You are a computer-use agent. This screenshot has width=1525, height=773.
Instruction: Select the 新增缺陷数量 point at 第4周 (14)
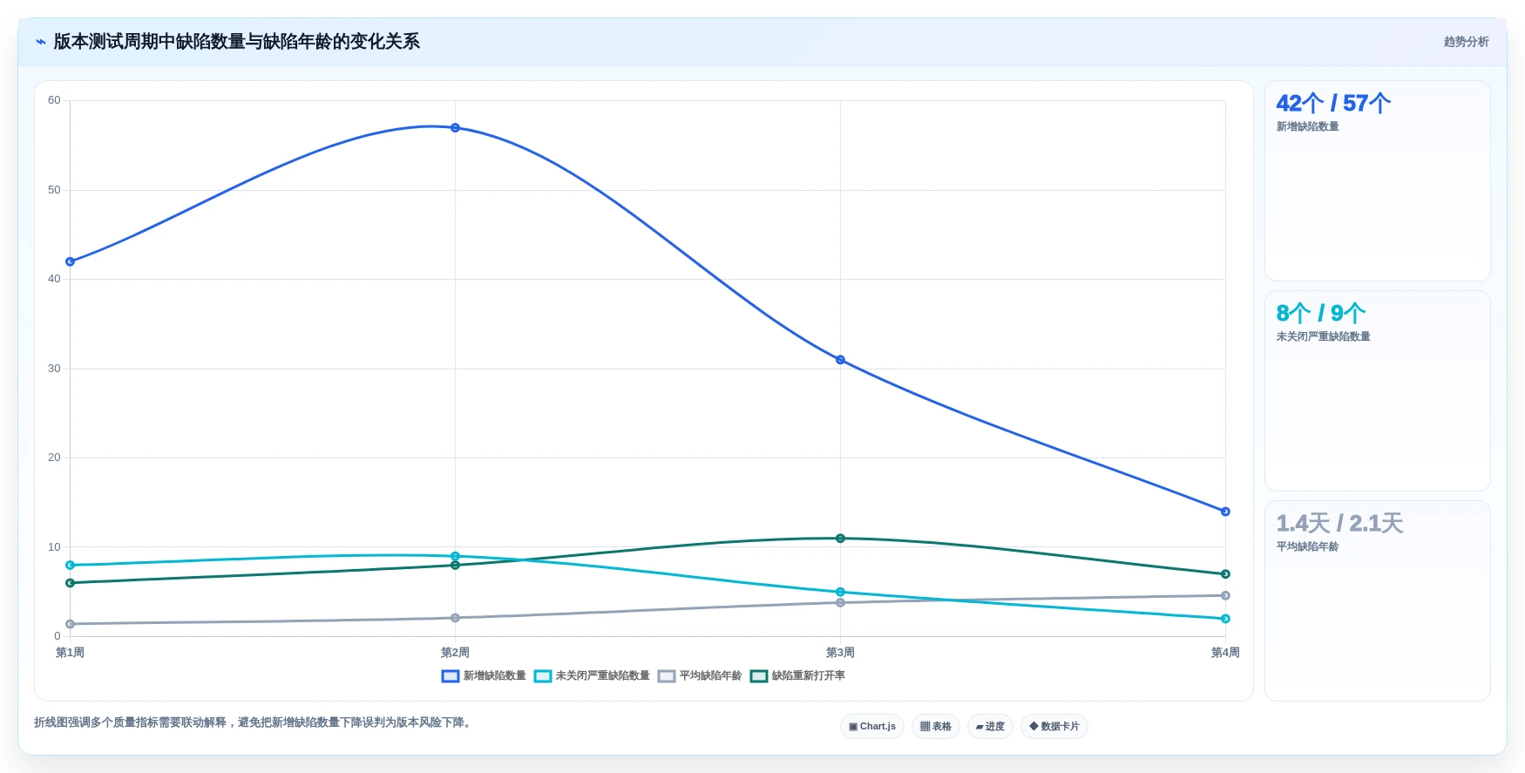click(x=1225, y=512)
